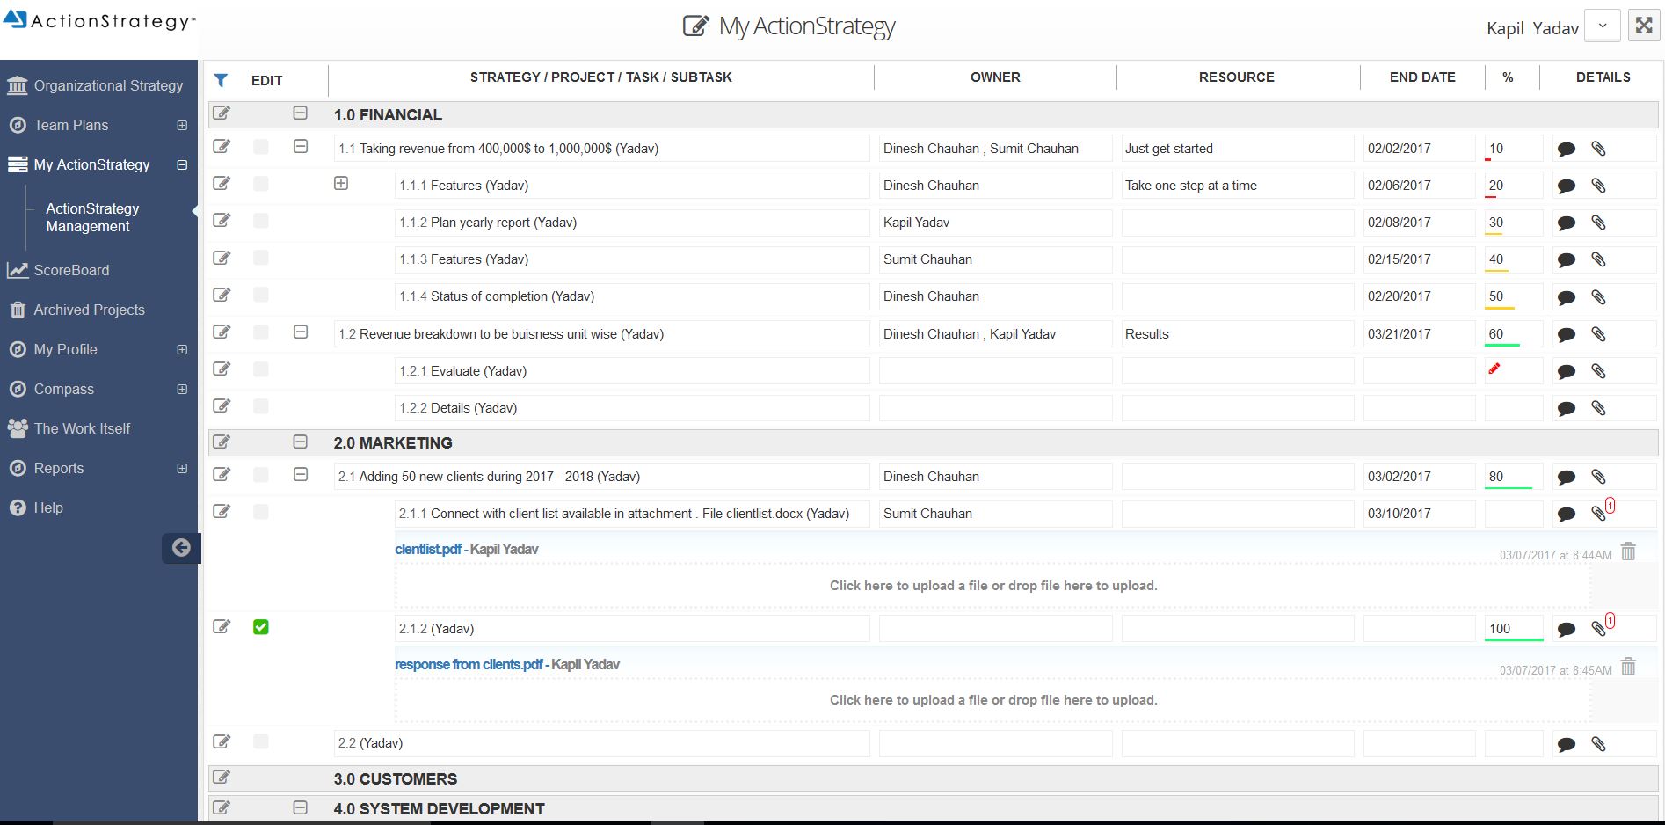Open Archived Projects from sidebar
Screen dimensions: 1665x825
coord(76,310)
